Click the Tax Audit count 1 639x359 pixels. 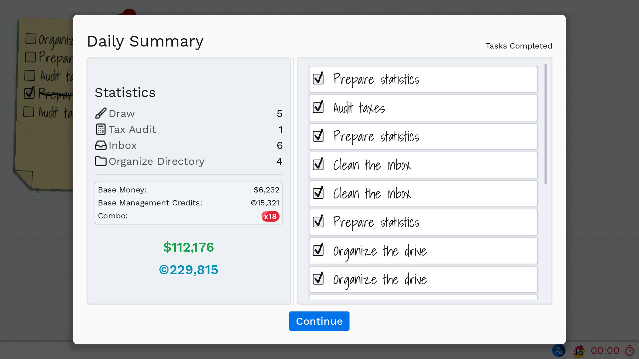click(281, 130)
